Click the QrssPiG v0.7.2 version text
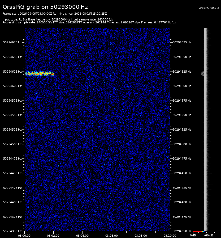221x238 pixels. (x=209, y=8)
